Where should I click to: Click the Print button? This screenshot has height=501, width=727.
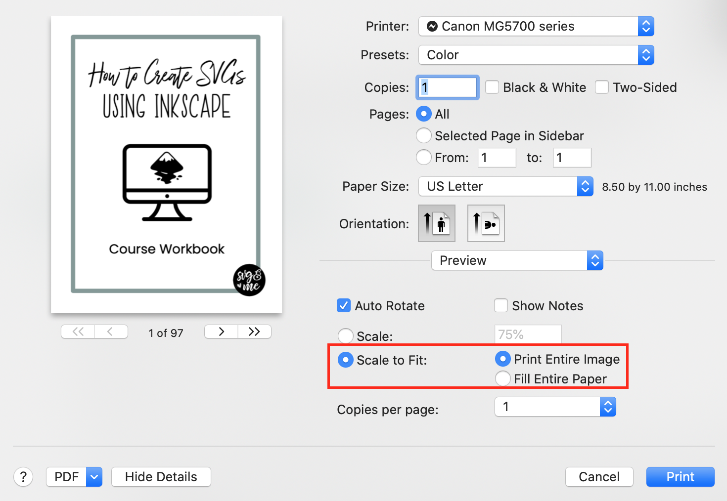680,477
